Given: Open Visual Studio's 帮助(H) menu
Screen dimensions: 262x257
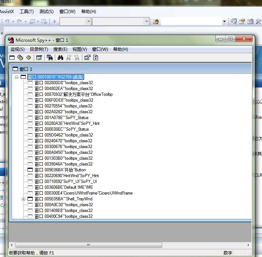Looking at the screenshot, I should [89, 12].
